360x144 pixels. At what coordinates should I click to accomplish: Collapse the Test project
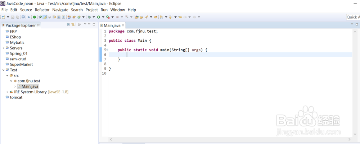click(3, 70)
